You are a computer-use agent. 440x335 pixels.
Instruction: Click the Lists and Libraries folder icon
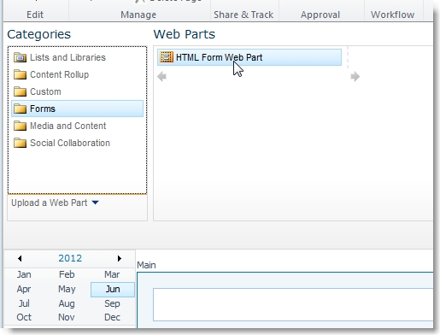20,57
